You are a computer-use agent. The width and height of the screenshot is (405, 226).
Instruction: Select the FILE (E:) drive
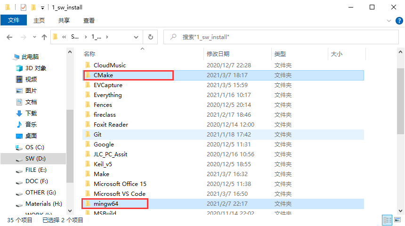(x=36, y=170)
